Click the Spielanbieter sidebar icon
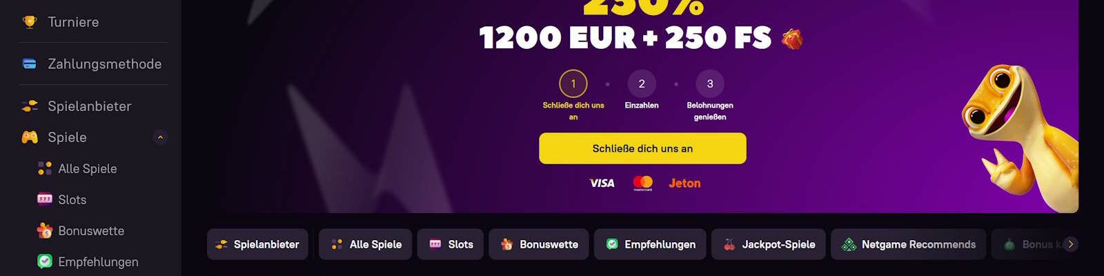The height and width of the screenshot is (276, 1104). [x=30, y=106]
